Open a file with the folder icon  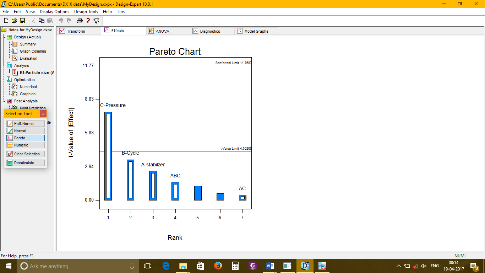point(14,21)
